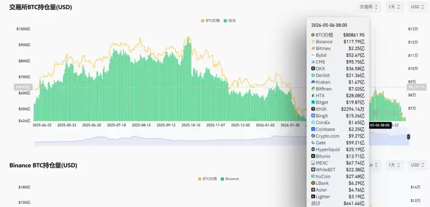Viewport: 430px width, 207px height.
Task: Click the MEXC icon in tooltip
Action: coord(313,163)
